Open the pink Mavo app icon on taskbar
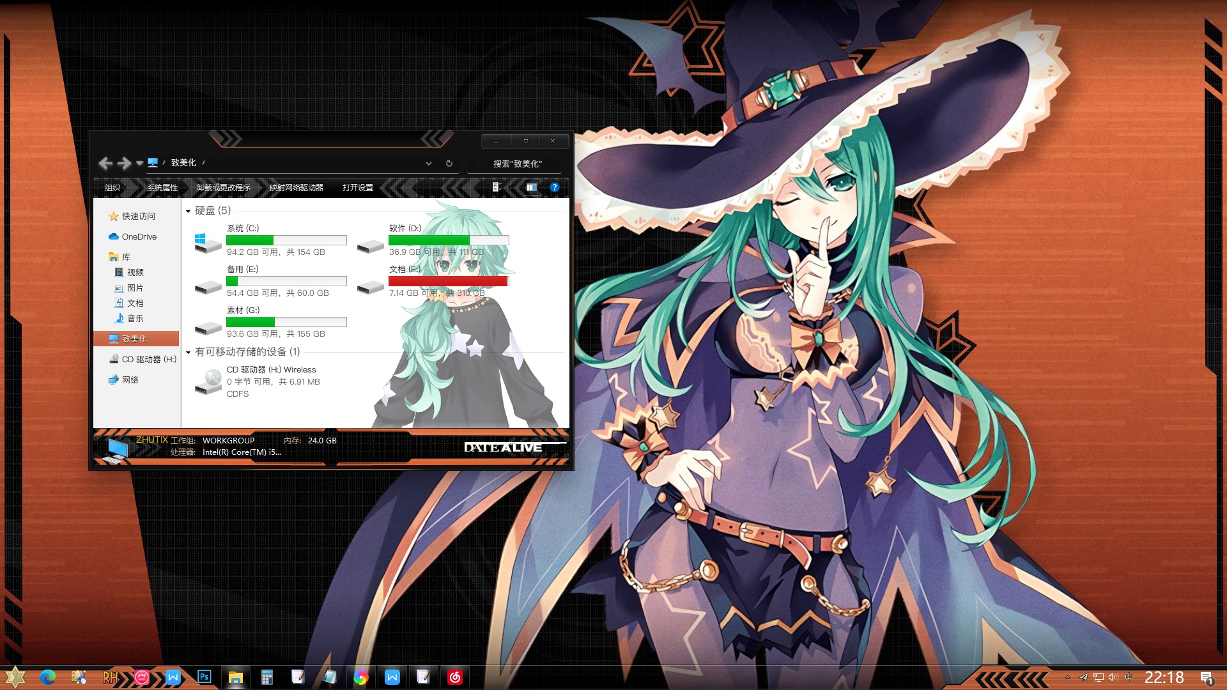The height and width of the screenshot is (690, 1227). point(142,677)
